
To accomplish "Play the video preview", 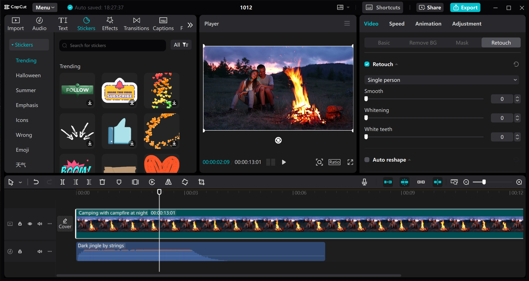I will (x=284, y=162).
